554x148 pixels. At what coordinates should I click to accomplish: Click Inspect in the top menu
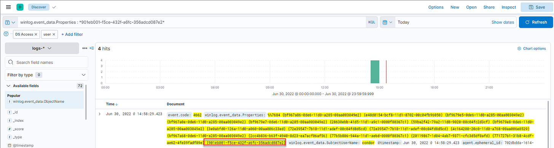coord(509,7)
